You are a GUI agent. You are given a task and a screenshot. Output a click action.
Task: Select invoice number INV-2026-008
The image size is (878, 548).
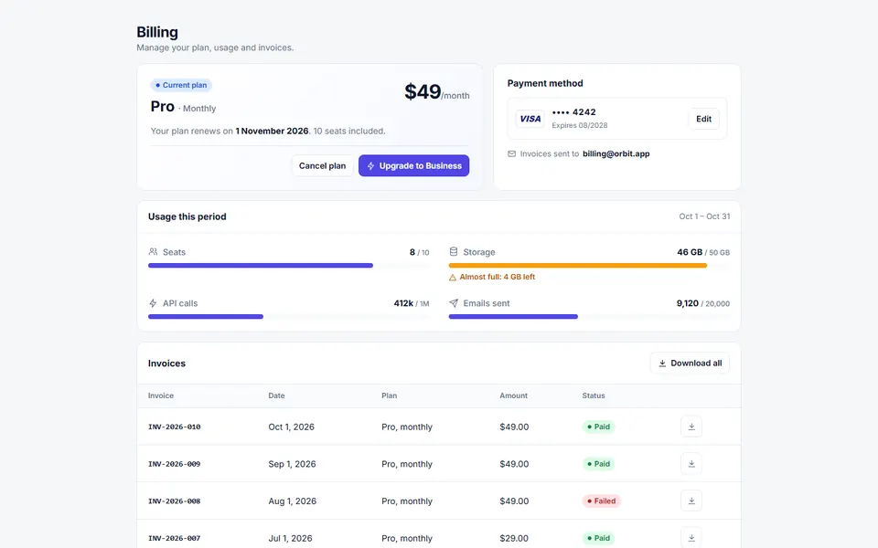[x=174, y=501]
